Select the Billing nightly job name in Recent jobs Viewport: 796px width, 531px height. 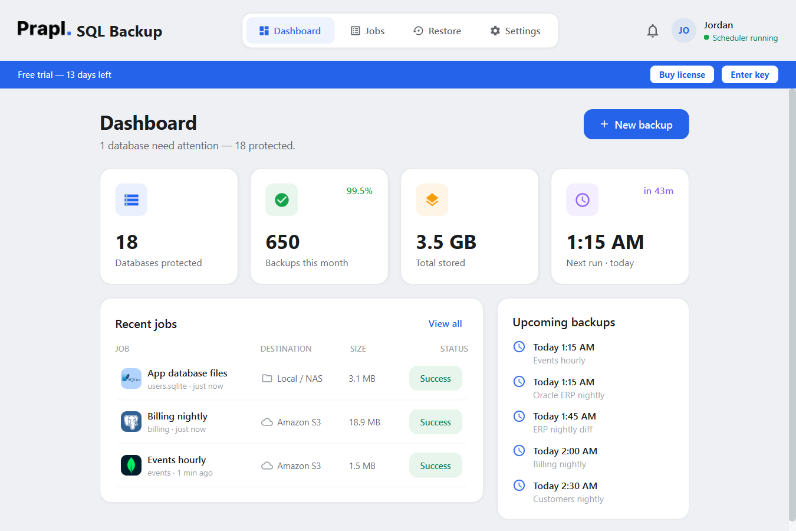point(177,417)
